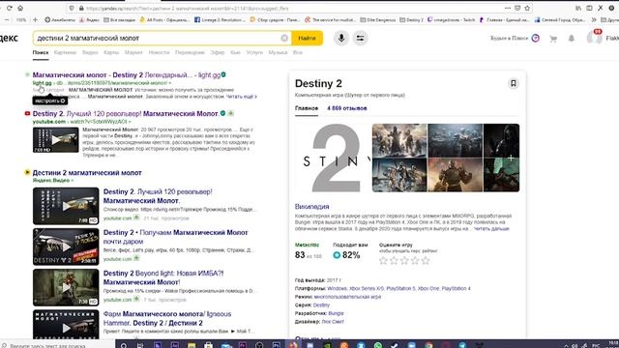The image size is (619, 348).
Task: Open the Lineage 2 Revolution Facebook bookmark
Action: [x=220, y=19]
